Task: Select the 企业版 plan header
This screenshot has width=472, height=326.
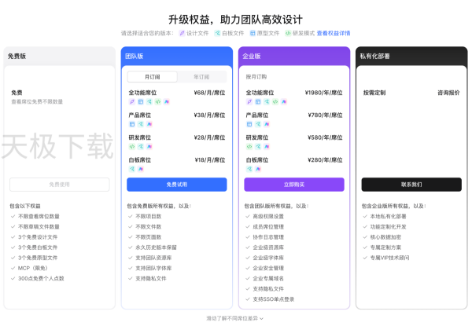Action: tap(253, 57)
